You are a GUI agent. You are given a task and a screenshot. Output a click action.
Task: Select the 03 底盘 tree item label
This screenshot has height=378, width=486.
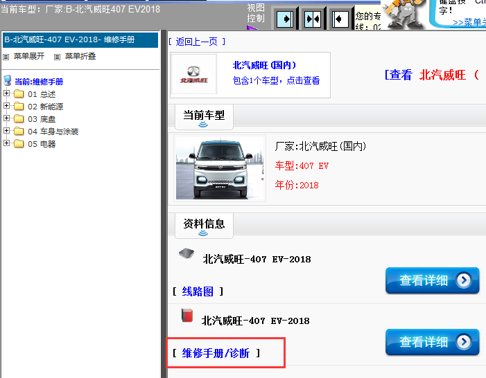point(42,119)
